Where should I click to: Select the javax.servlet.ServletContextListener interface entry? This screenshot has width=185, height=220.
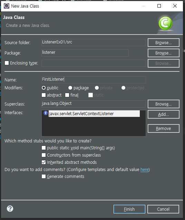94,114
